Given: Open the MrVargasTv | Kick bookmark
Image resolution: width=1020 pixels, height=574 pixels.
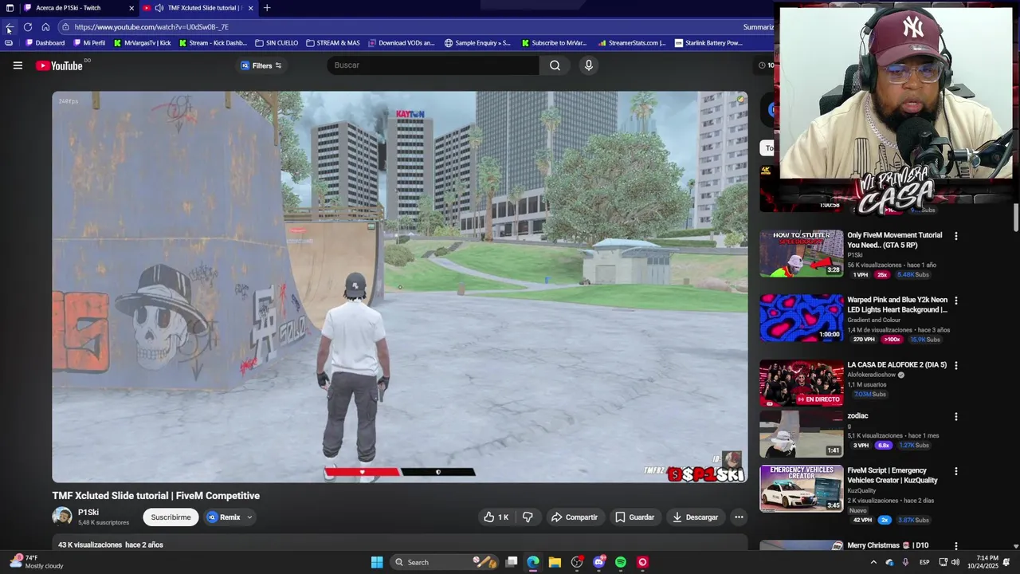Looking at the screenshot, I should coord(143,43).
